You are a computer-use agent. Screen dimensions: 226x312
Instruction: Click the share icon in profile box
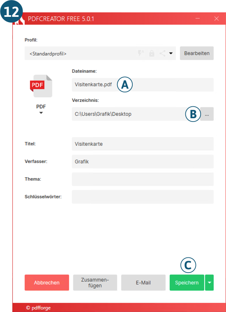pyautogui.click(x=162, y=53)
